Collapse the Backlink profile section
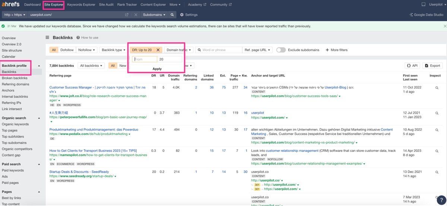447x206 pixels. 39,66
